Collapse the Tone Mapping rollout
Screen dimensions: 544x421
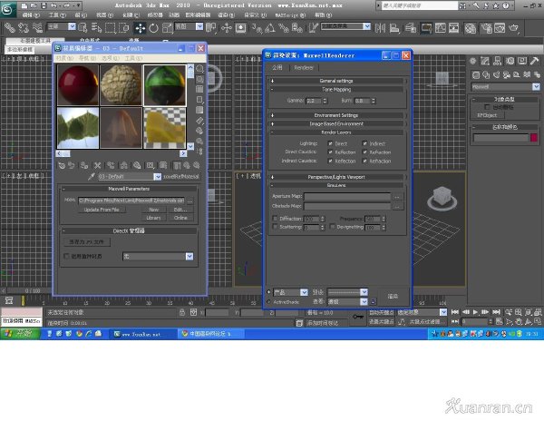[336, 90]
